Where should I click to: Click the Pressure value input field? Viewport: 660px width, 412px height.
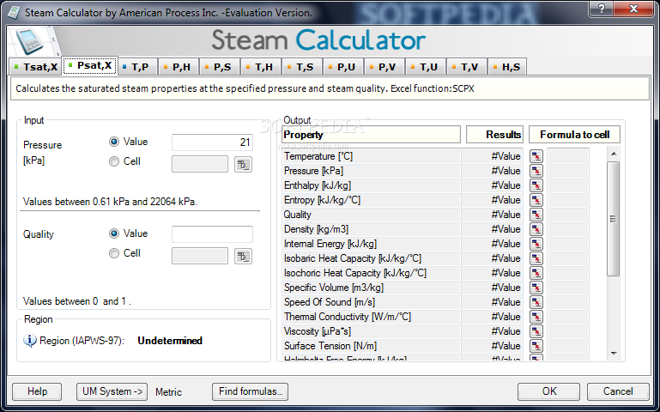tap(212, 142)
